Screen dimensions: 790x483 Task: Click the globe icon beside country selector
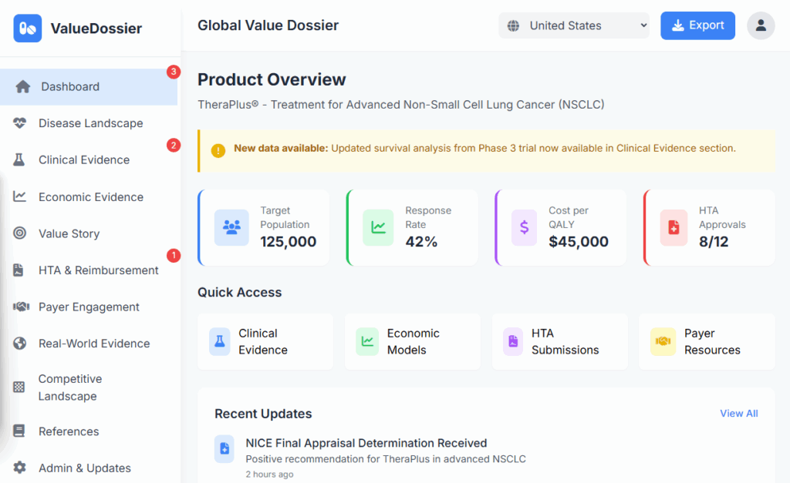point(513,26)
